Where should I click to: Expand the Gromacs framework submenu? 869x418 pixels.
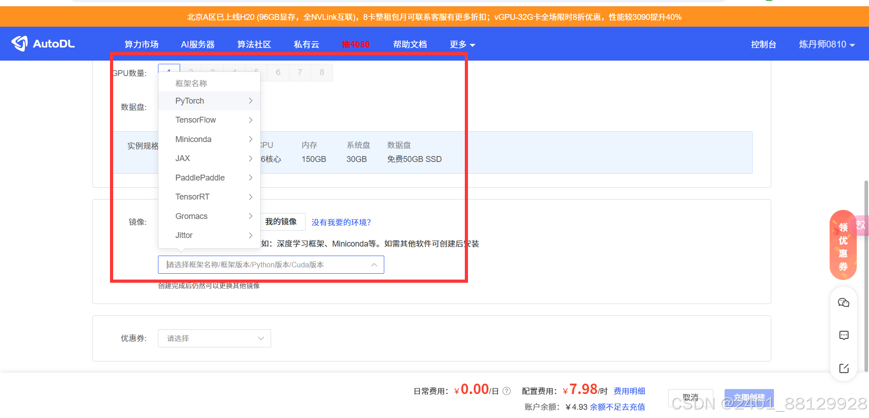point(209,216)
